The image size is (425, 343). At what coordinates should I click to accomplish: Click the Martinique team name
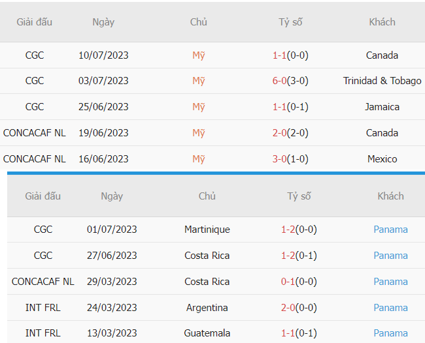pyautogui.click(x=207, y=230)
